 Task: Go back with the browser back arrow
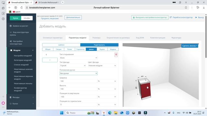(9, 8)
